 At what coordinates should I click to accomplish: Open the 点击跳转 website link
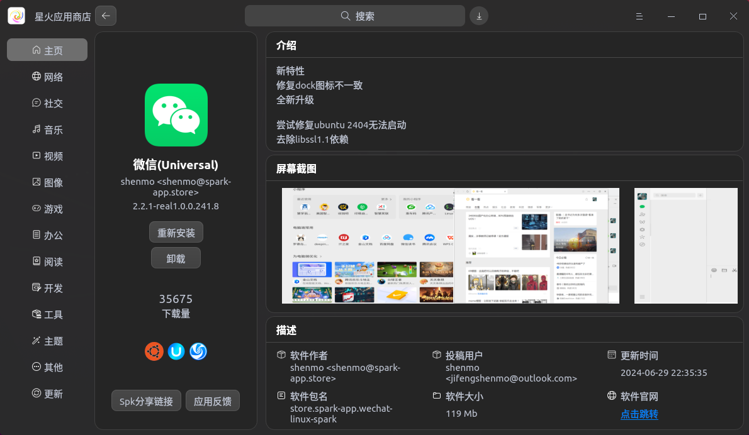[x=639, y=414]
